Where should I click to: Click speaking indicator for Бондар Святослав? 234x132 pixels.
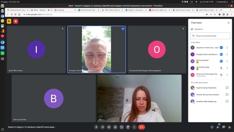tap(221, 54)
